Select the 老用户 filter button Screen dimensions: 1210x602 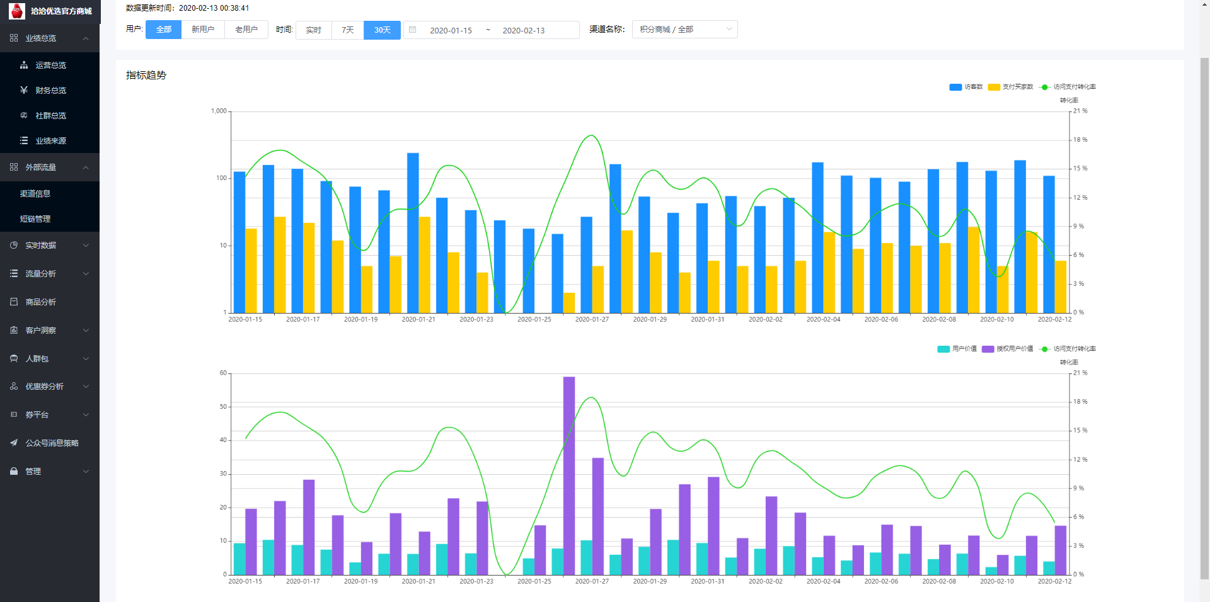[246, 30]
